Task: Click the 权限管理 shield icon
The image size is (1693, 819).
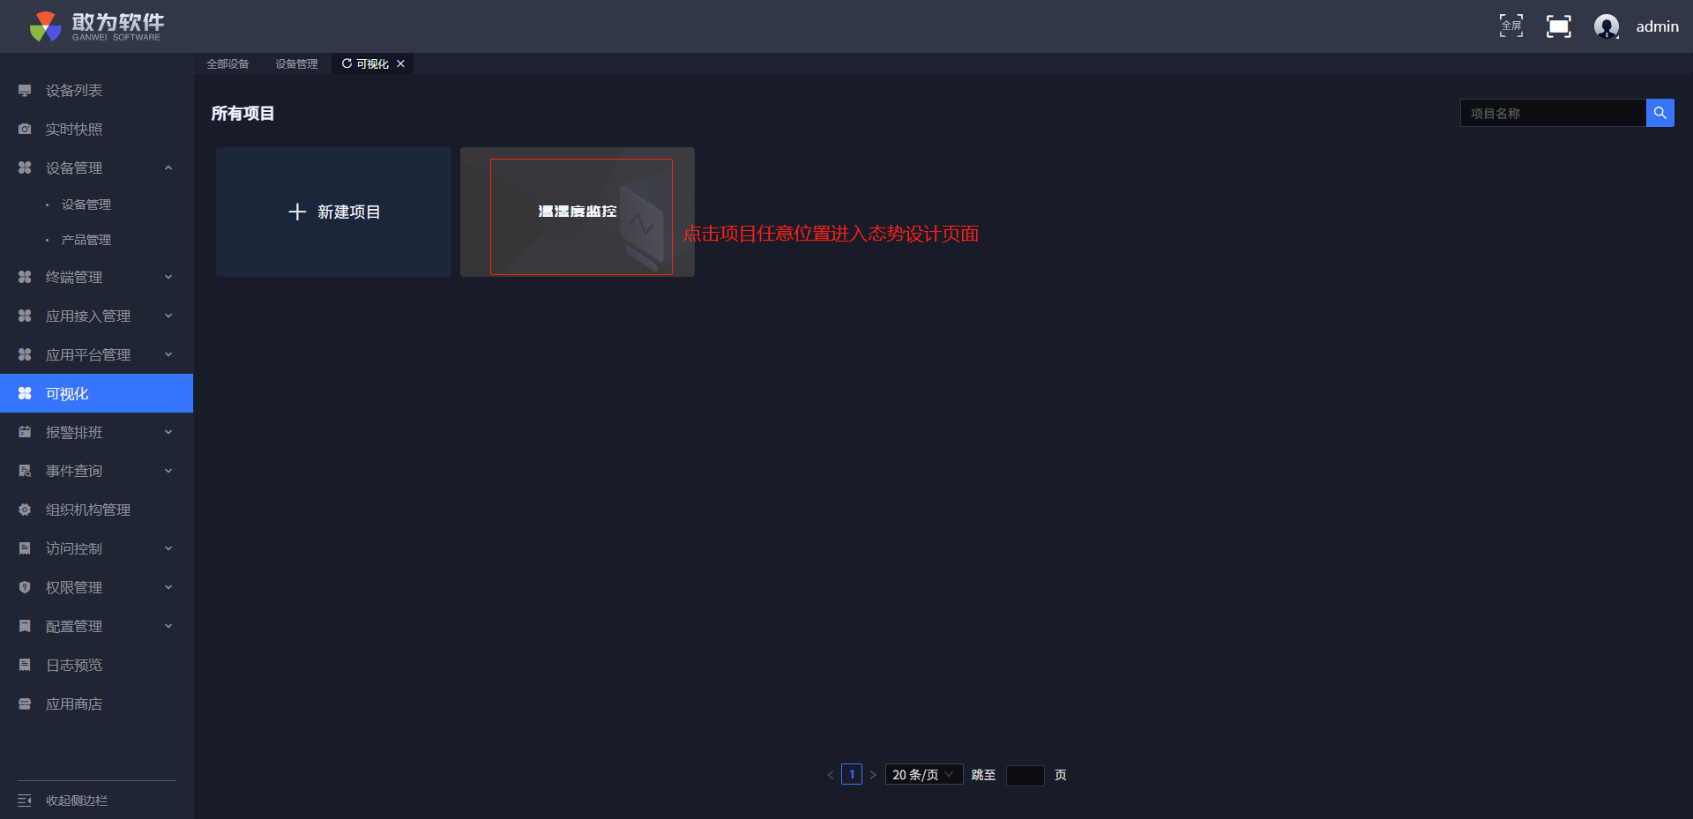Action: coord(25,588)
